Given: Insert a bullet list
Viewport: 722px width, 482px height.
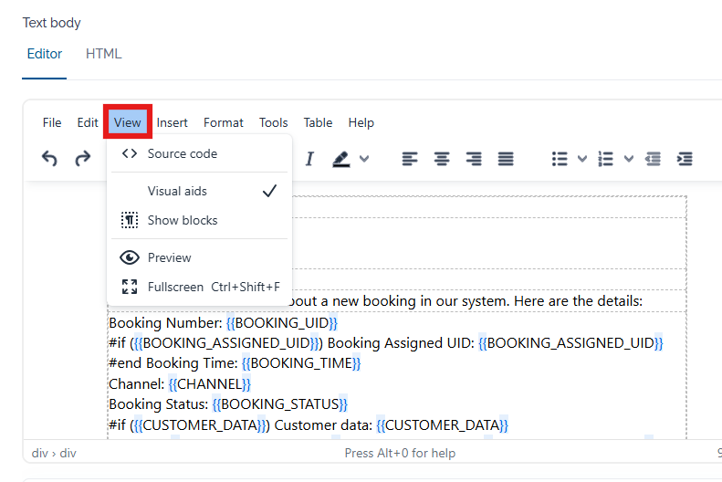Looking at the screenshot, I should click(560, 159).
